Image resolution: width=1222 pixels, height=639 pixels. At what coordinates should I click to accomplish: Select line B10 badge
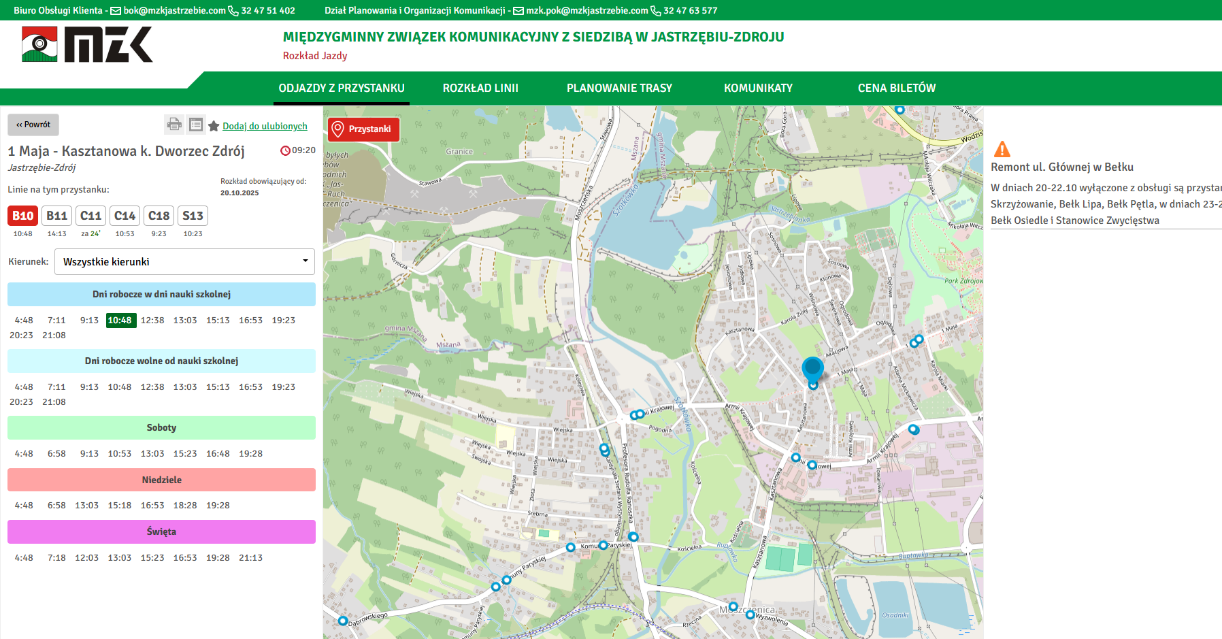coord(23,216)
